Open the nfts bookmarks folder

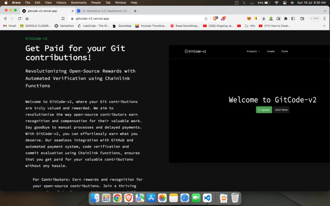pyautogui.click(x=250, y=26)
